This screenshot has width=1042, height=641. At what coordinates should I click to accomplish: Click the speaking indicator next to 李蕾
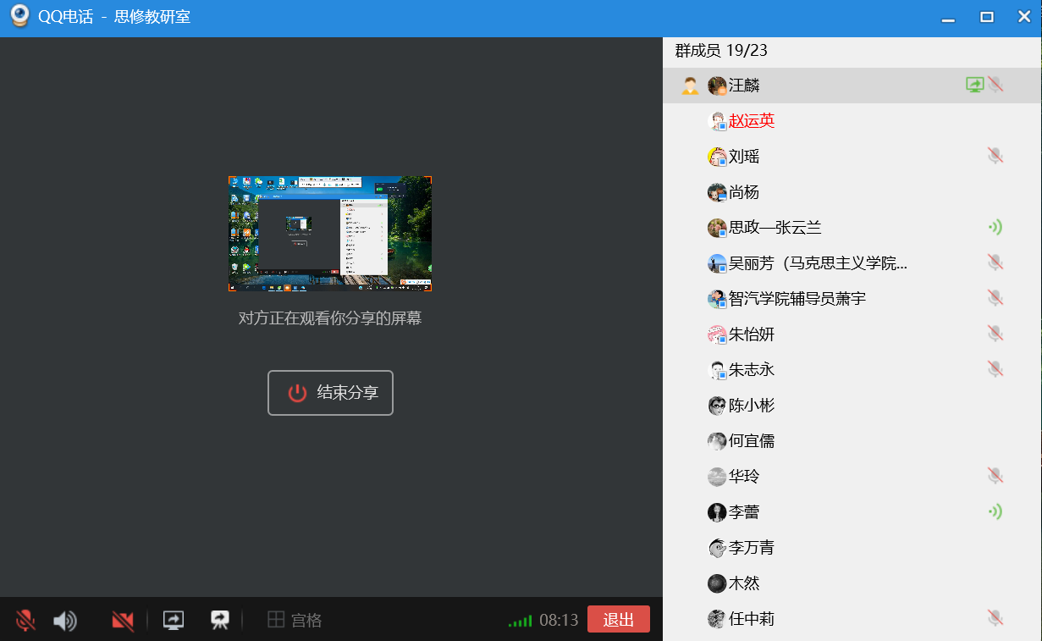[x=995, y=511]
